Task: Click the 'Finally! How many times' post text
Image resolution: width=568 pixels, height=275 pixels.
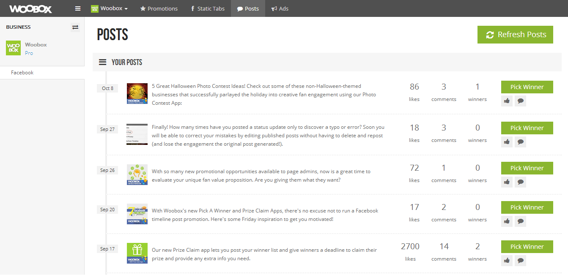Action: click(x=268, y=136)
